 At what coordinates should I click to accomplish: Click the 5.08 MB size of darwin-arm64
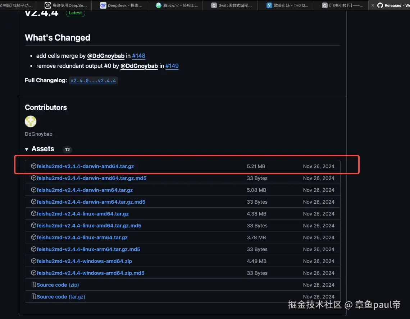pyautogui.click(x=256, y=190)
